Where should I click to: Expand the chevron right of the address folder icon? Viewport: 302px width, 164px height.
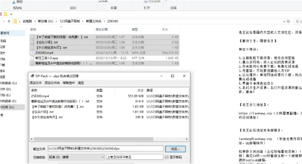pos(20,21)
